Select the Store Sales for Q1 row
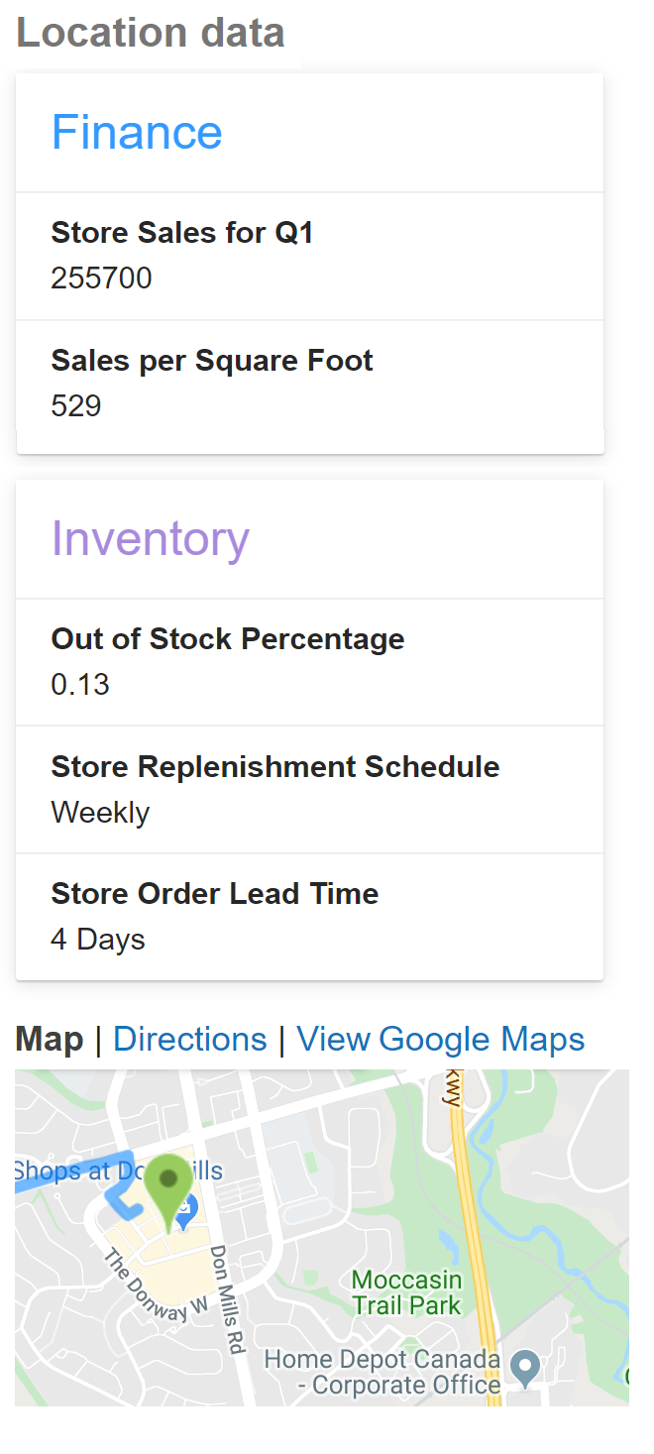 pyautogui.click(x=310, y=256)
